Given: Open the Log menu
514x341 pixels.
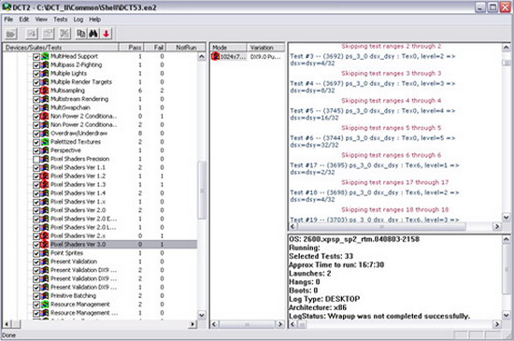Looking at the screenshot, I should click(x=79, y=20).
